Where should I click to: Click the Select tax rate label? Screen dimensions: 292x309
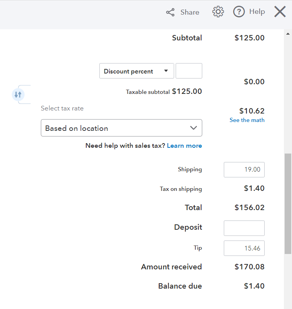point(62,108)
